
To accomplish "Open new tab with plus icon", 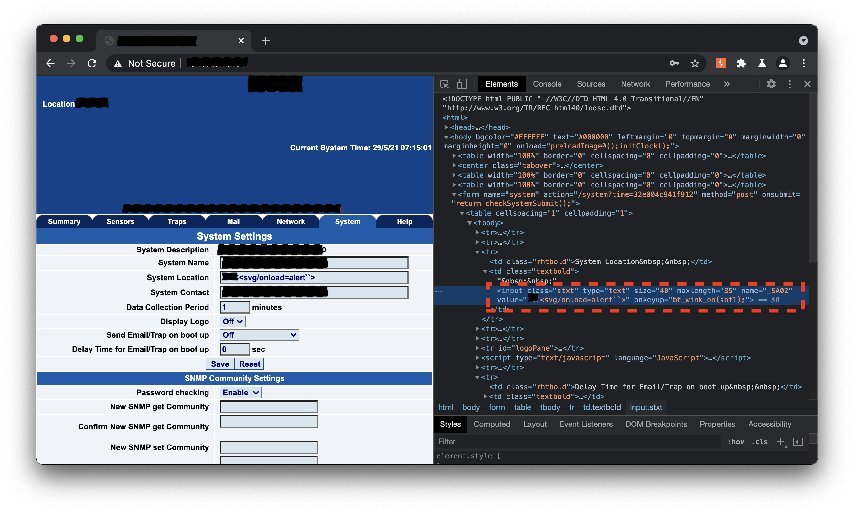I will pyautogui.click(x=265, y=41).
